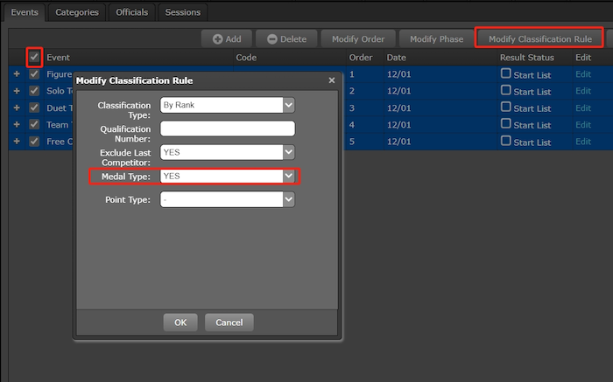Expand the Team event row plus icon
Image resolution: width=613 pixels, height=382 pixels.
pos(16,124)
